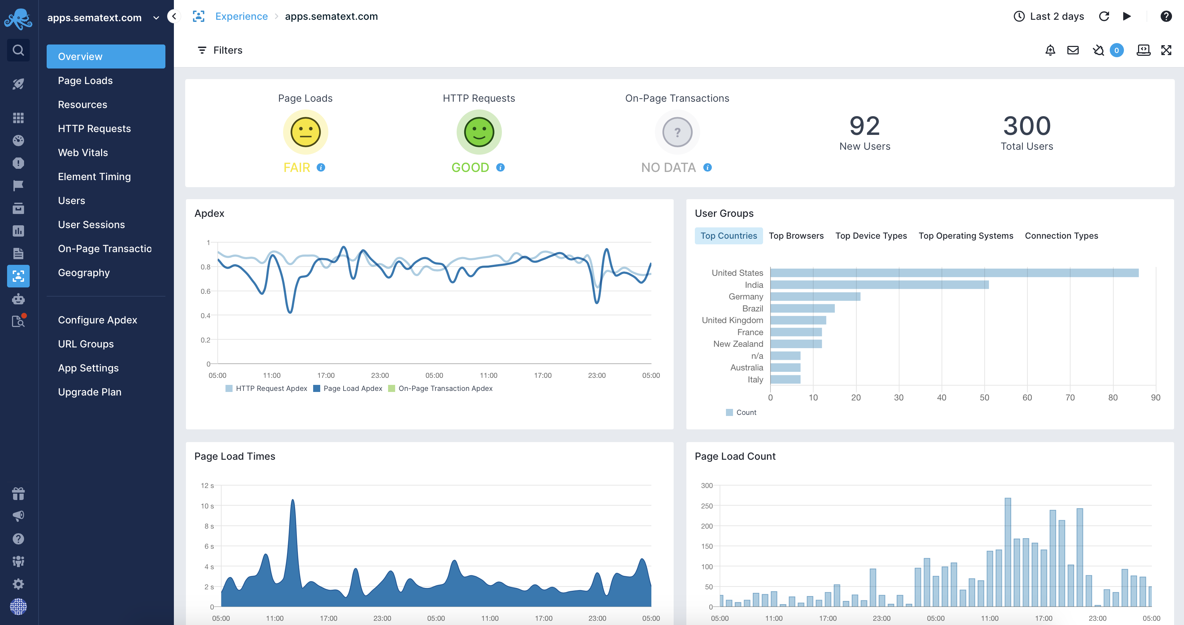Click the email report envelope icon

pyautogui.click(x=1072, y=50)
